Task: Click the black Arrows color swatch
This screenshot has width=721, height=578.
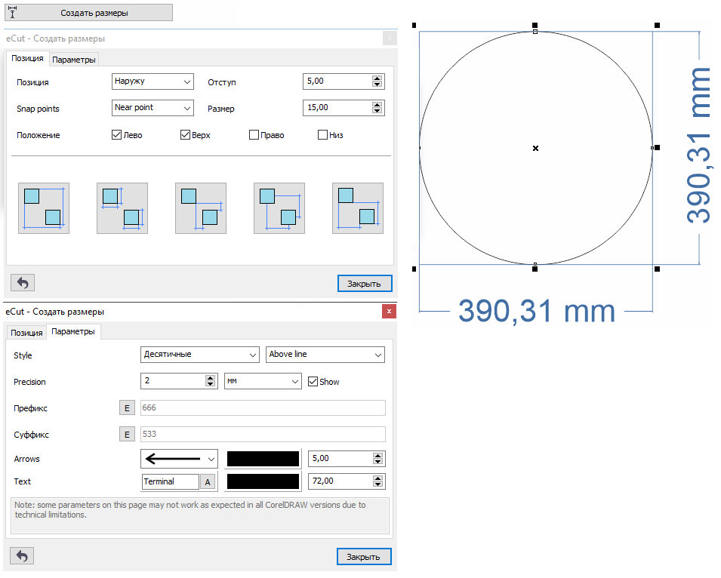Action: [x=263, y=459]
